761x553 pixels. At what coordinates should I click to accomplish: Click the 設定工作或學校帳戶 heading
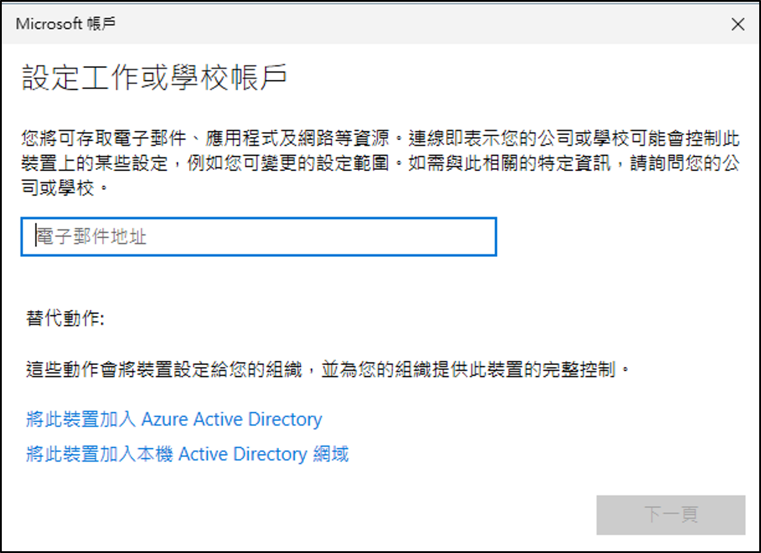click(154, 78)
